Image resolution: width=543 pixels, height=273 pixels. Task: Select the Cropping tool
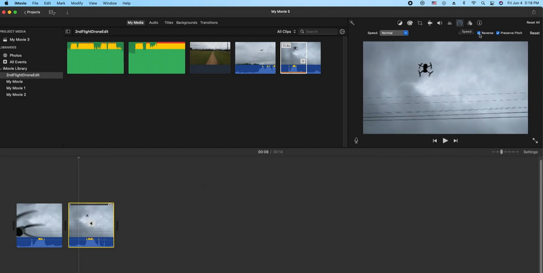419,23
